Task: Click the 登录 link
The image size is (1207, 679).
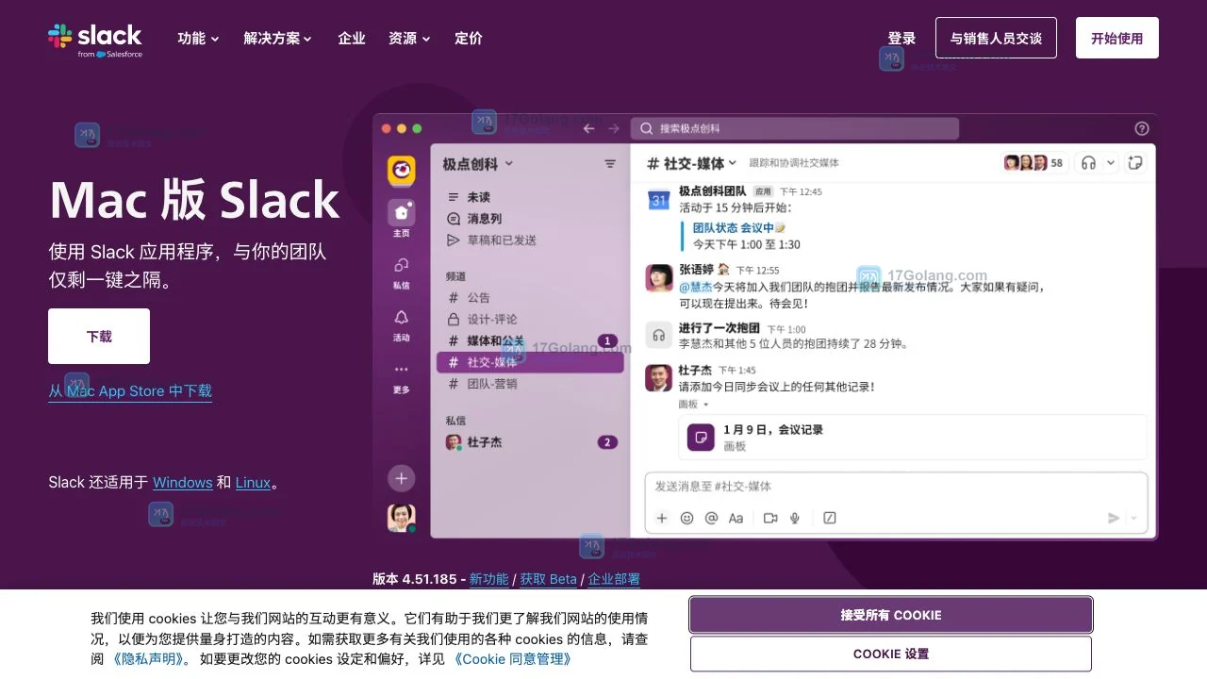Action: tap(901, 39)
